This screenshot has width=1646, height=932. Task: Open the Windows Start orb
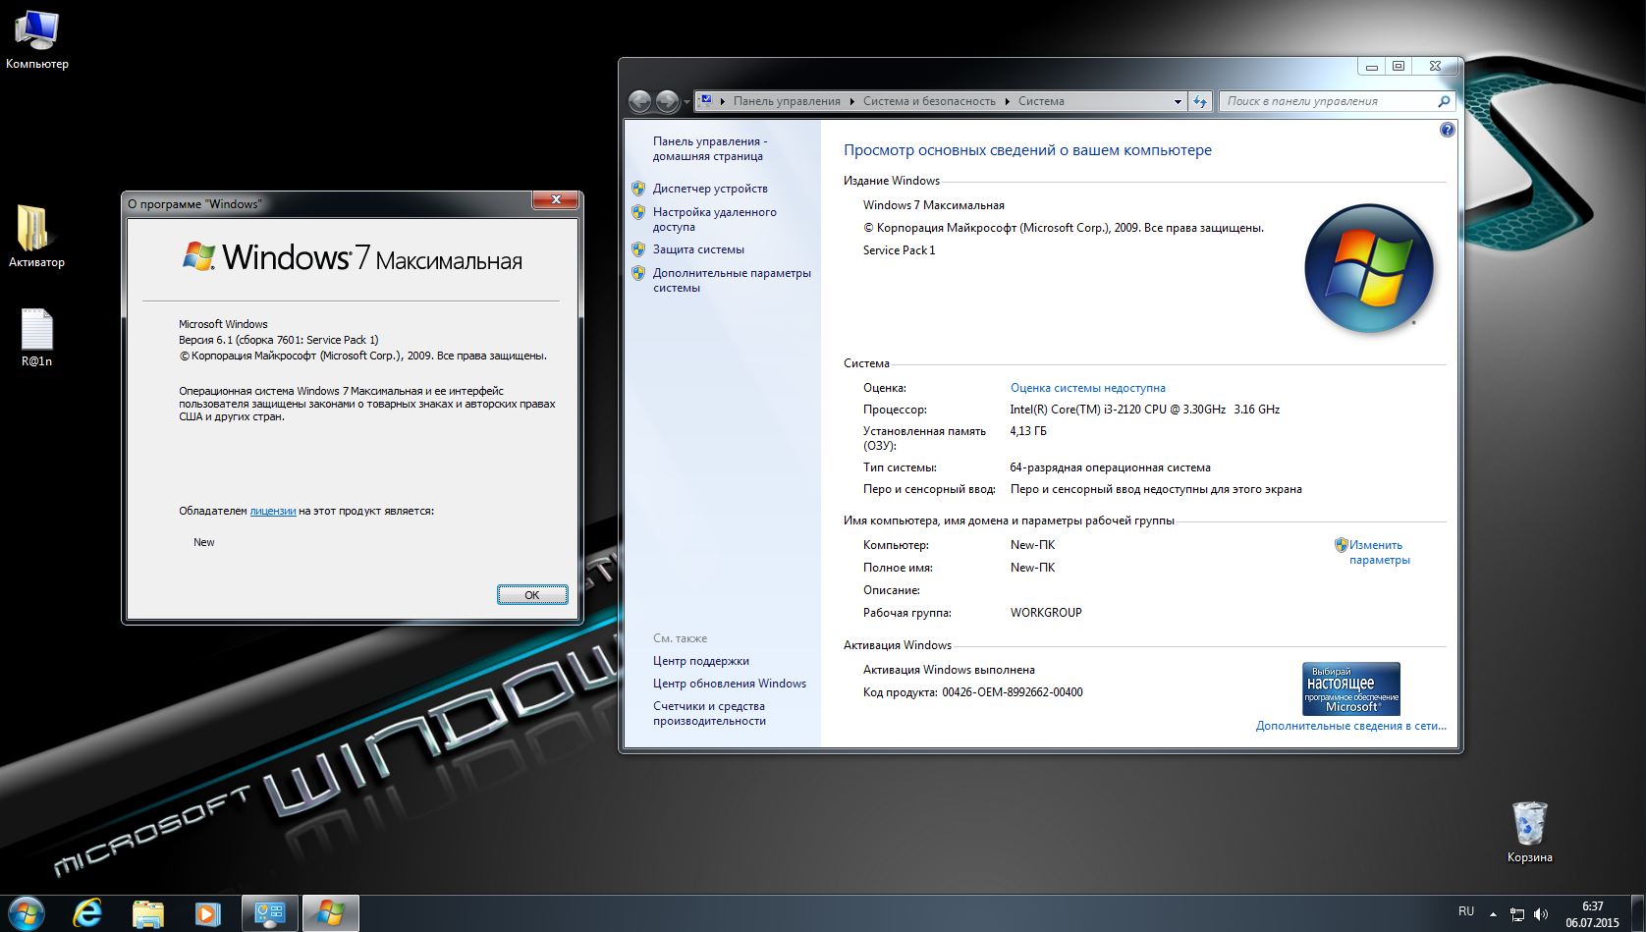click(x=26, y=913)
